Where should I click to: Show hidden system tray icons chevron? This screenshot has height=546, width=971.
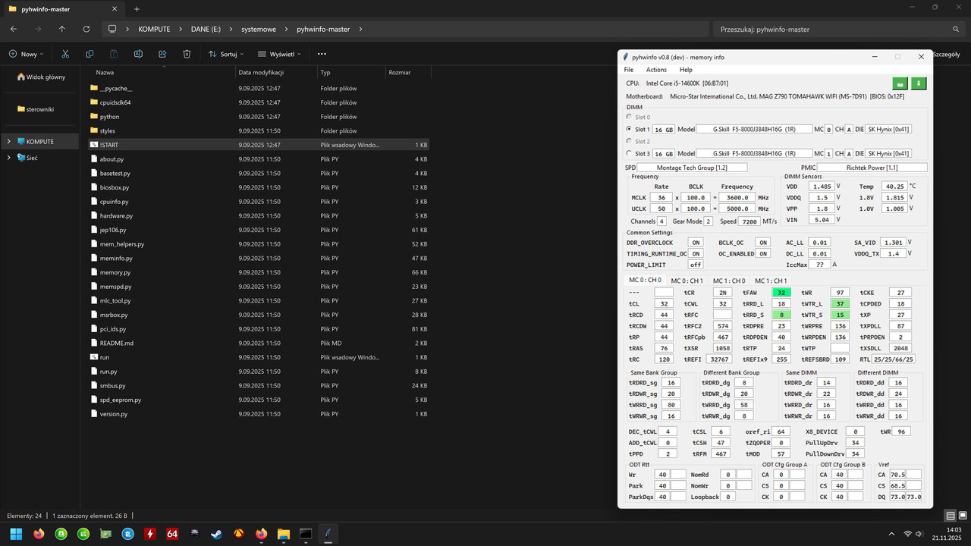pyautogui.click(x=891, y=534)
